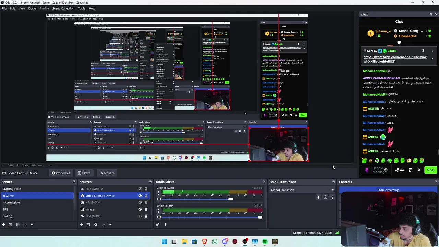Open the Scene Collection menu
The width and height of the screenshot is (439, 247).
63,8
